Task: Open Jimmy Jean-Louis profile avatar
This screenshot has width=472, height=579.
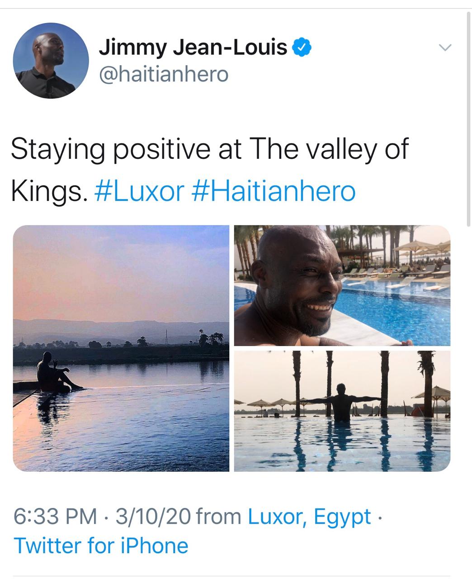Action: (x=51, y=61)
